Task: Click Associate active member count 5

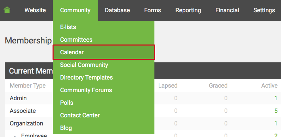Action: [276, 111]
